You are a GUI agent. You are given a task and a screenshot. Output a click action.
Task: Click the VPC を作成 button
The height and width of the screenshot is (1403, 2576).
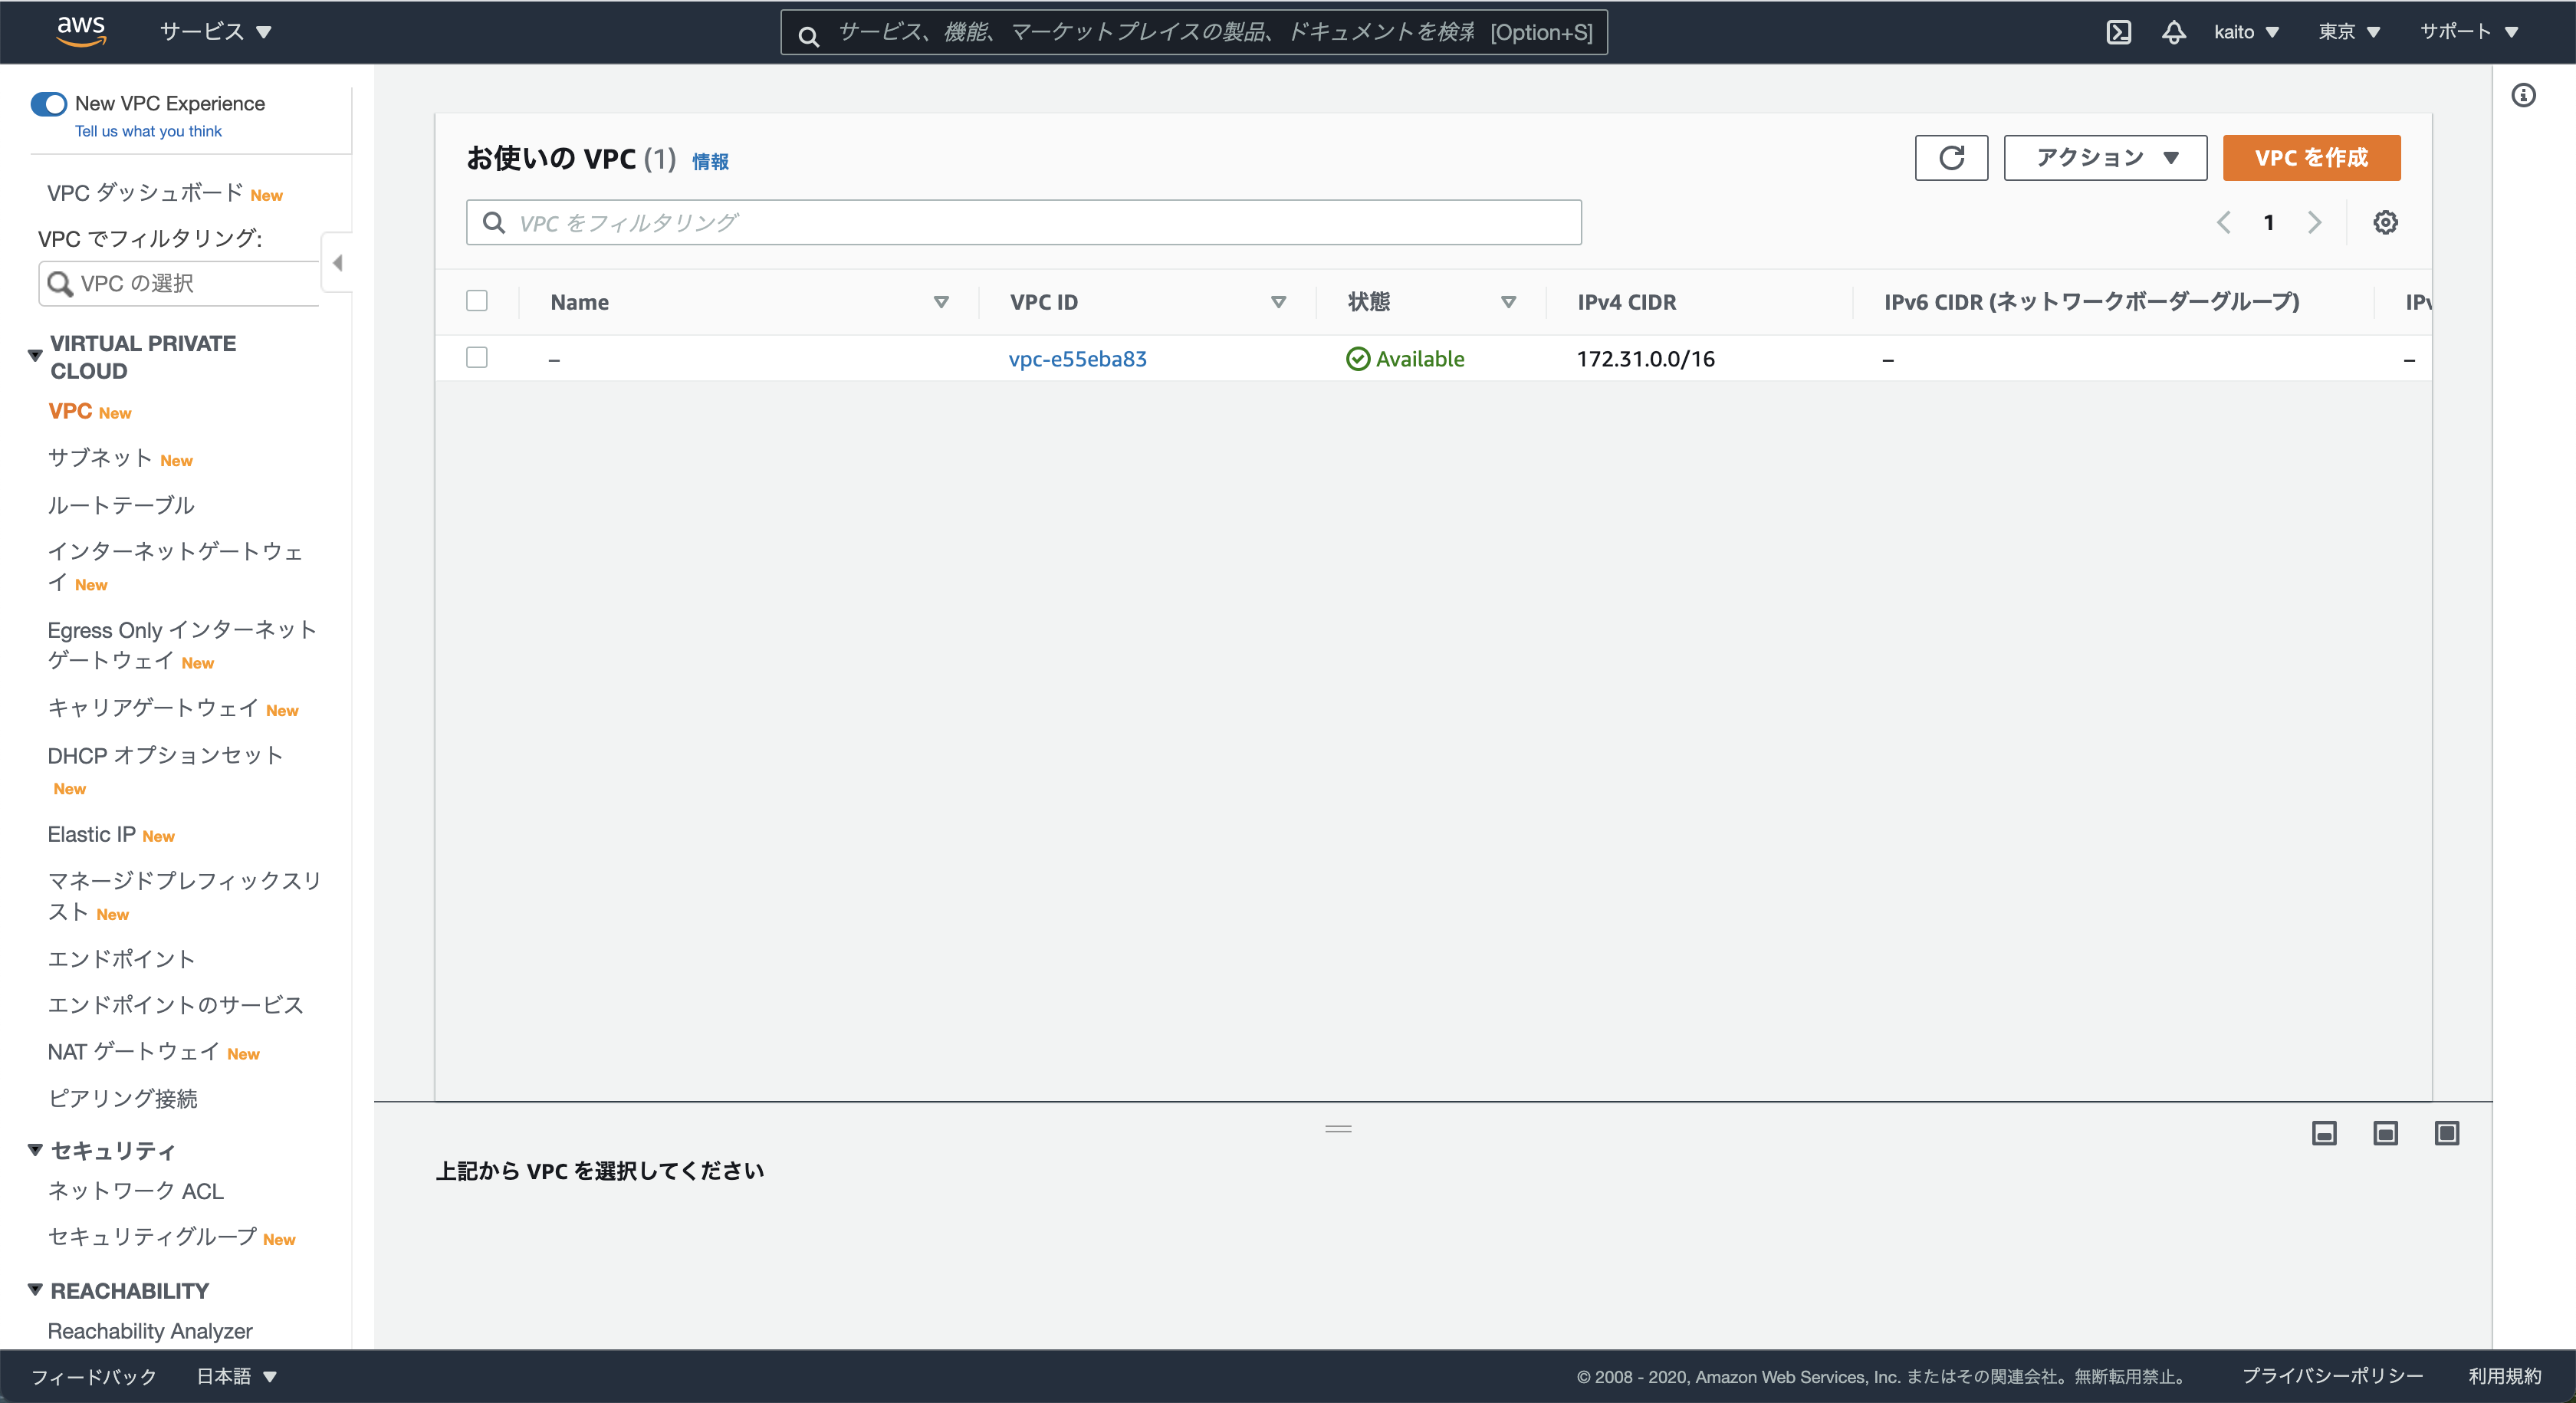[x=2311, y=158]
